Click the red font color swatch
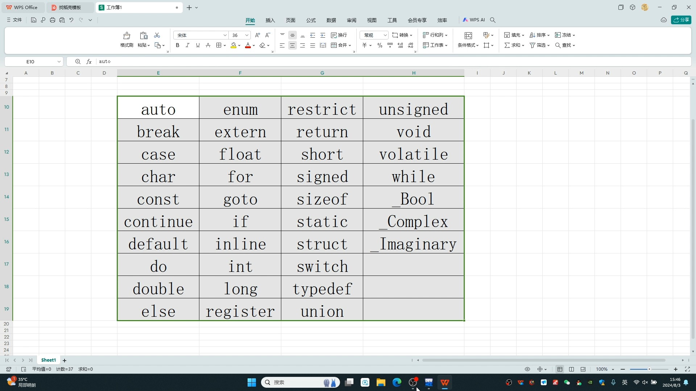 tap(248, 45)
